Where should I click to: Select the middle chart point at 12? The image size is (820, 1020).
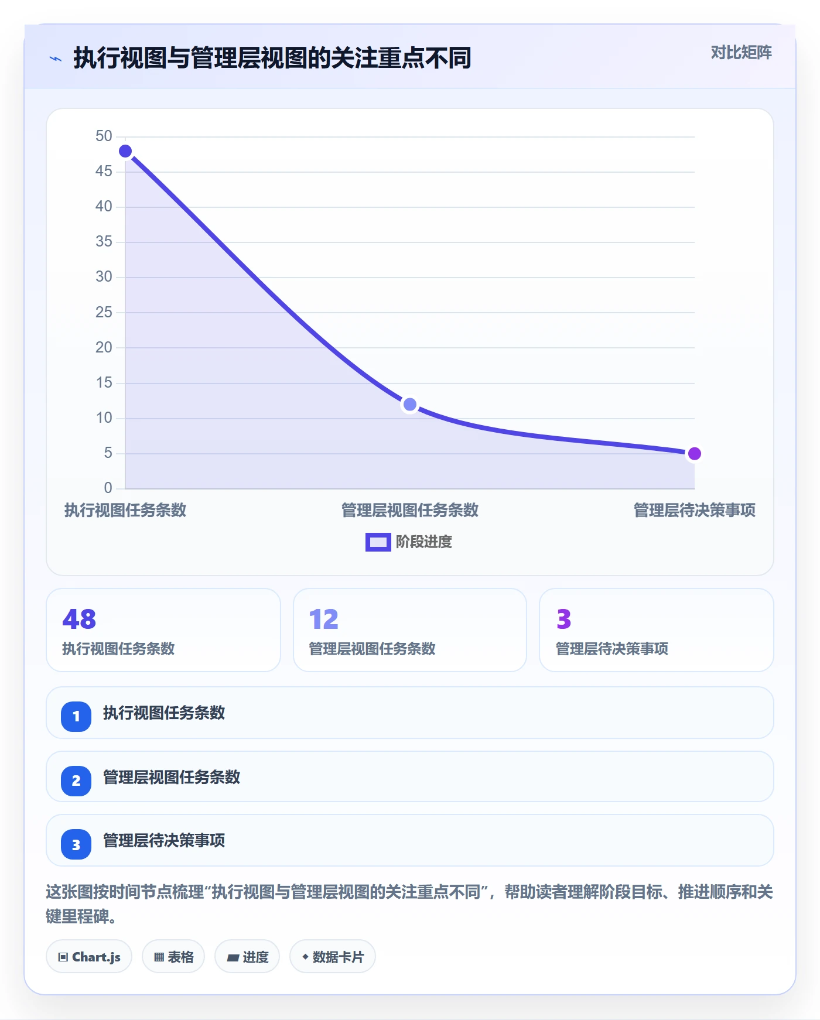point(410,405)
